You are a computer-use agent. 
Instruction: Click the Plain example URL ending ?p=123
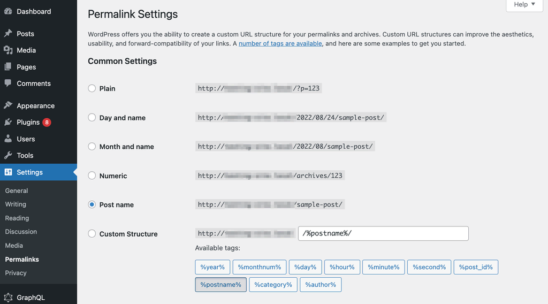pos(258,88)
